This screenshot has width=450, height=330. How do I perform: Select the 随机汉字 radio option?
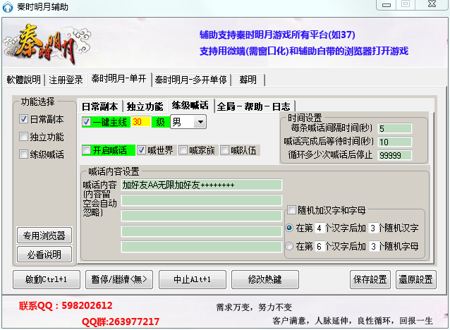[289, 228]
